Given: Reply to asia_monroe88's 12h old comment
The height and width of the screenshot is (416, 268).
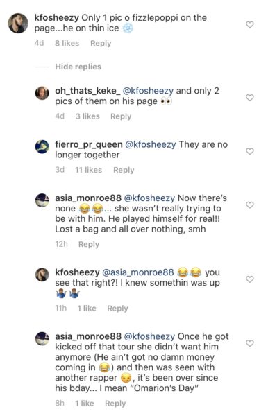Looking at the screenshot, I should (89, 244).
